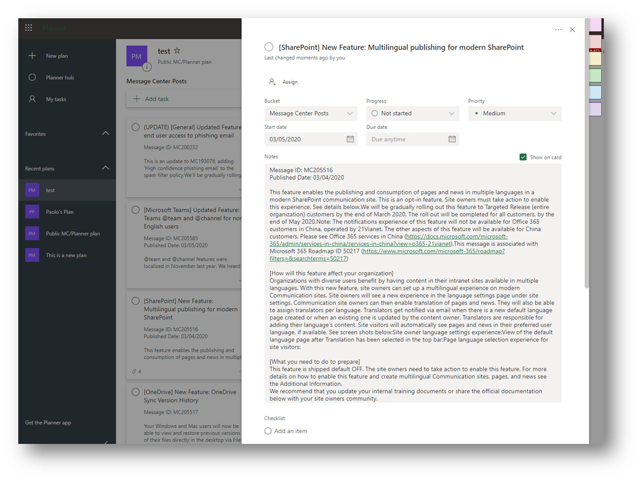641x481 pixels.
Task: Open the Progress dropdown Not started
Action: coord(413,114)
